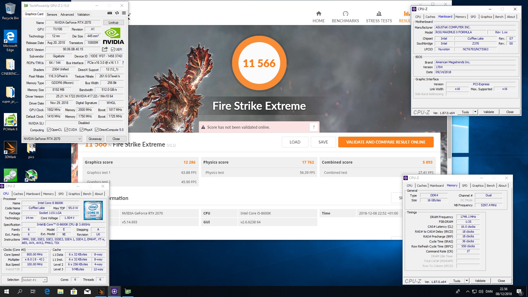Open the Validation tab in GPU-Z

(x=83, y=14)
